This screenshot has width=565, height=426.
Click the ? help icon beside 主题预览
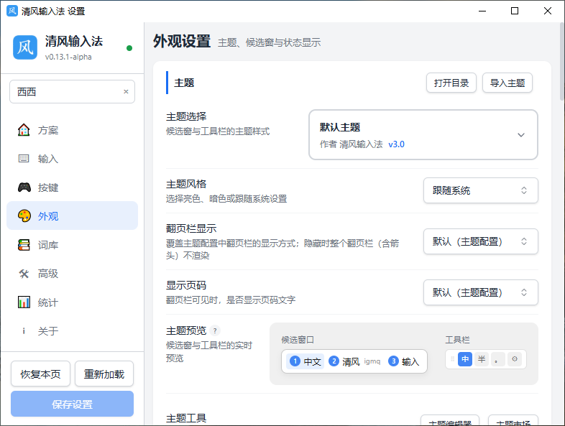click(215, 330)
